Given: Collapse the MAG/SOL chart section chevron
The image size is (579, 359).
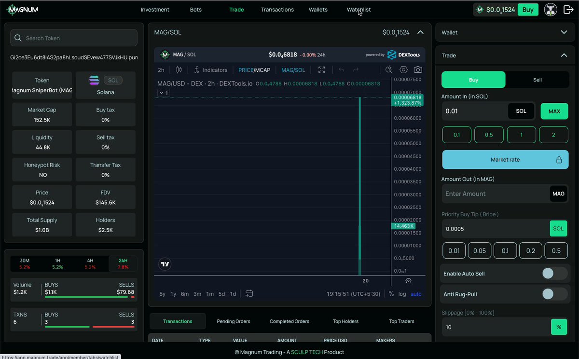Looking at the screenshot, I should pos(420,32).
